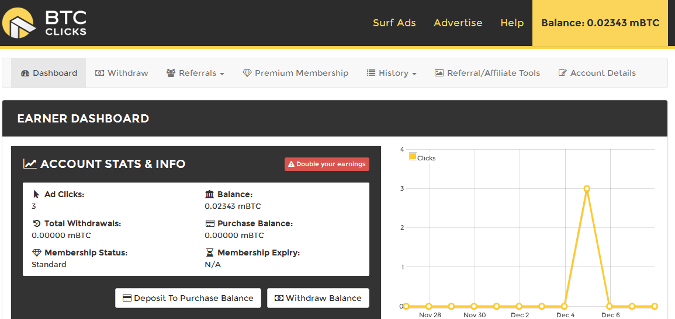Screen dimensions: 675x319
Task: Expand the History dropdown caret
Action: tap(414, 74)
